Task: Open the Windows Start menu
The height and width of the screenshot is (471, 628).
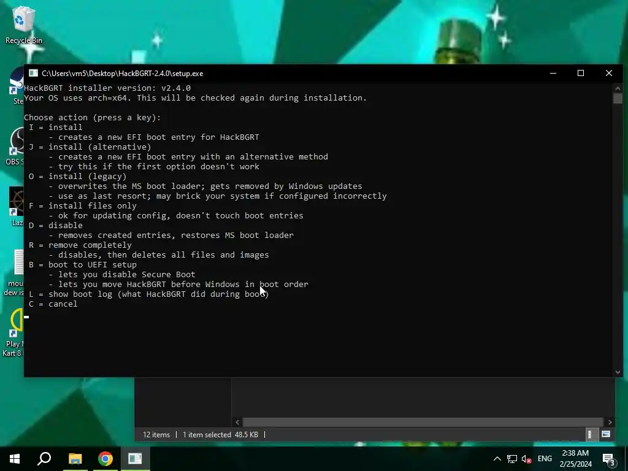Action: click(x=15, y=459)
